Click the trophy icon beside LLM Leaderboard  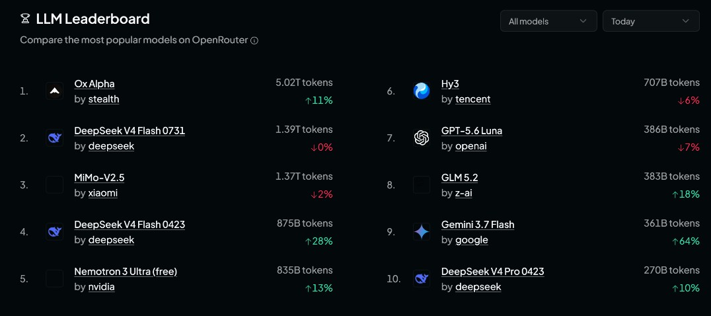pos(25,19)
